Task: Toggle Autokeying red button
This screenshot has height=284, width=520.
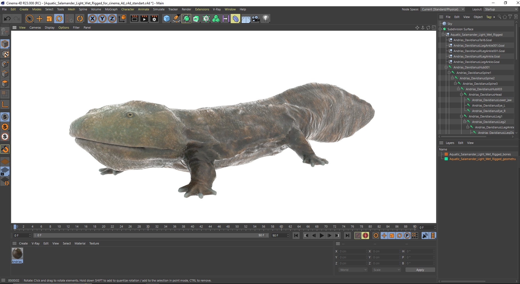Action: [366, 235]
